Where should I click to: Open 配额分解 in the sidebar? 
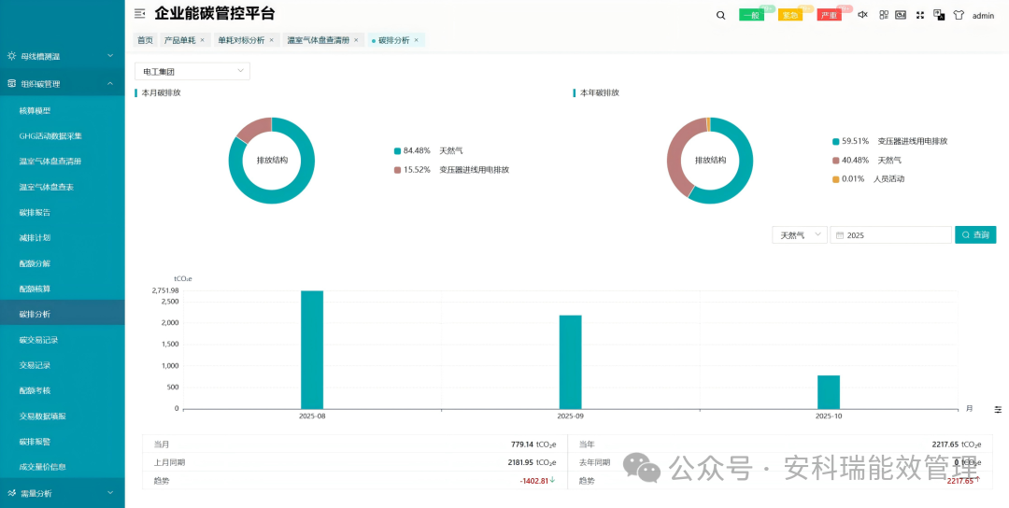63,263
